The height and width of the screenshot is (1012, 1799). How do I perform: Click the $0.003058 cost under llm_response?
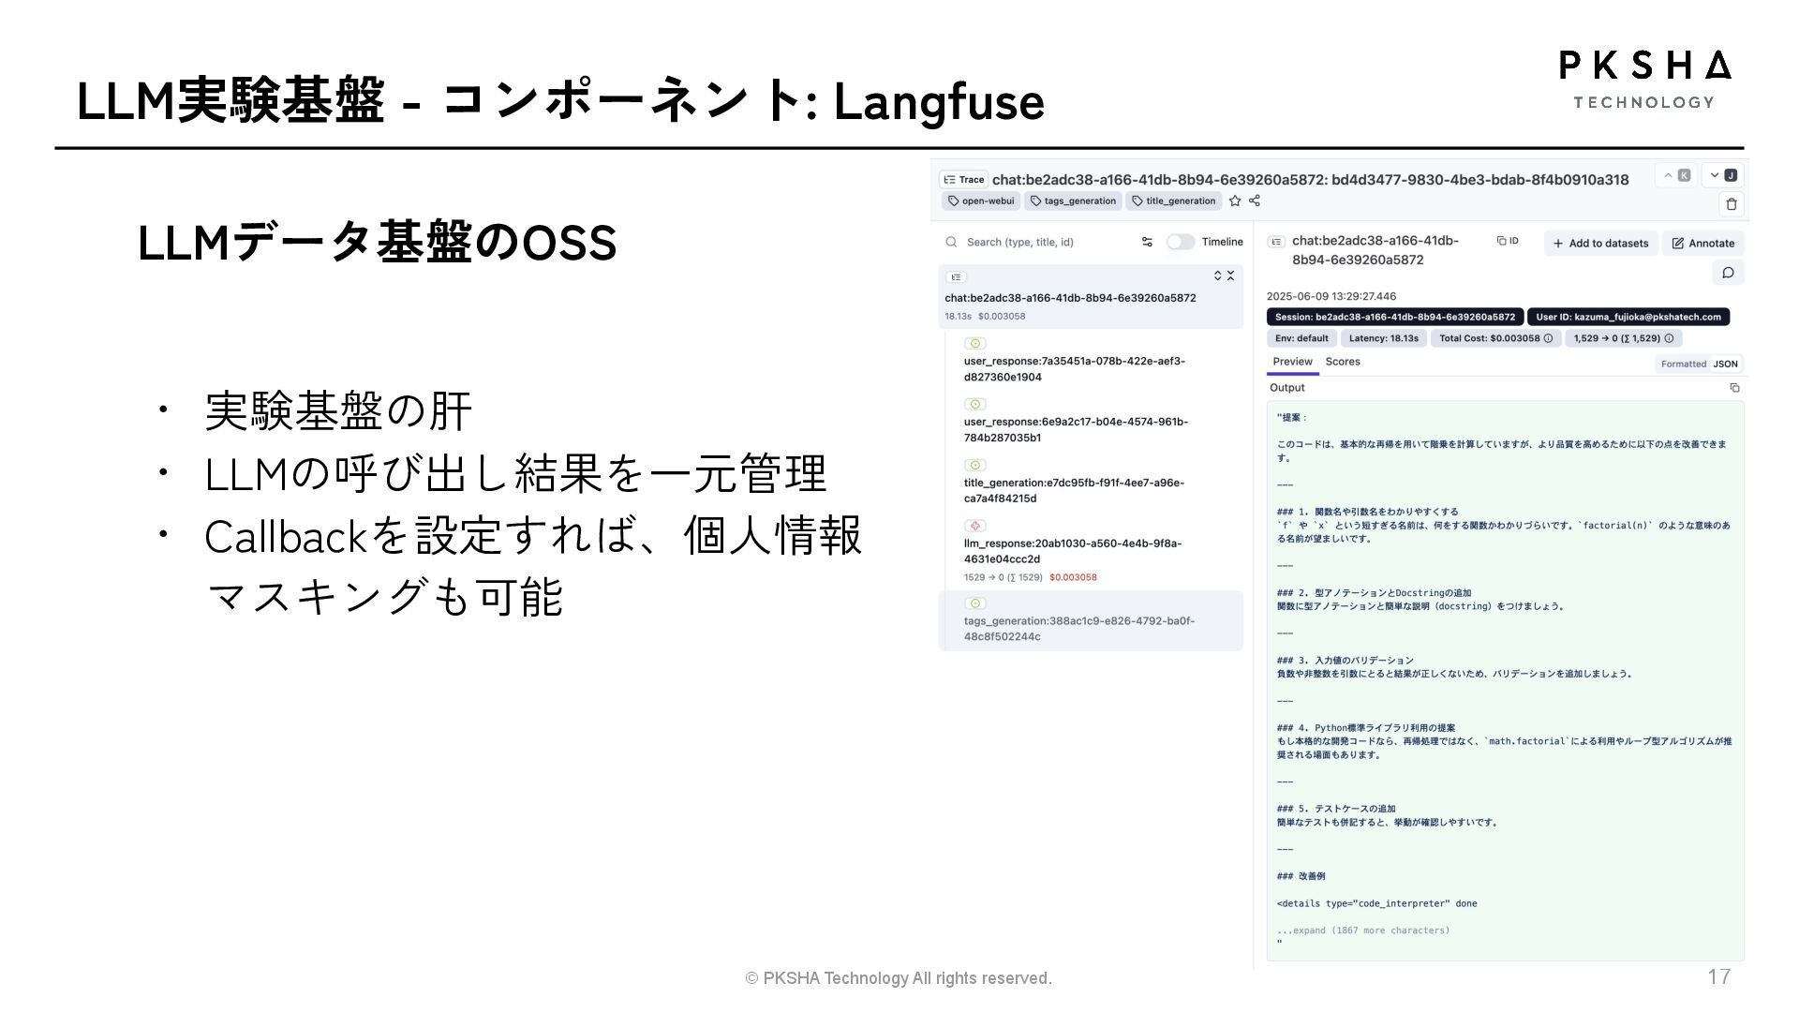click(x=1073, y=577)
